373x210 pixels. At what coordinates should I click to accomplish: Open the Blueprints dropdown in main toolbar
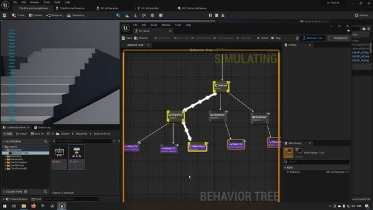[x=54, y=16]
